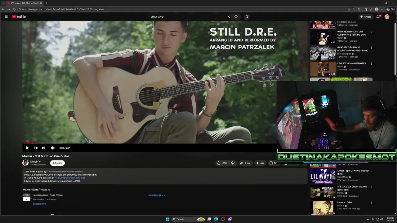Open the Bandsintown link

click(x=39, y=204)
